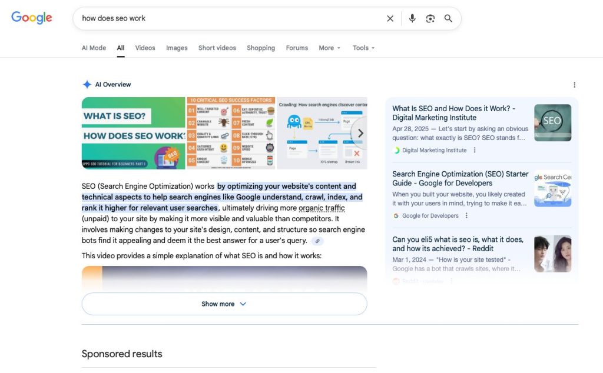Viewport: 603px width, 373px height.
Task: Click the Google logo
Action: click(x=32, y=18)
